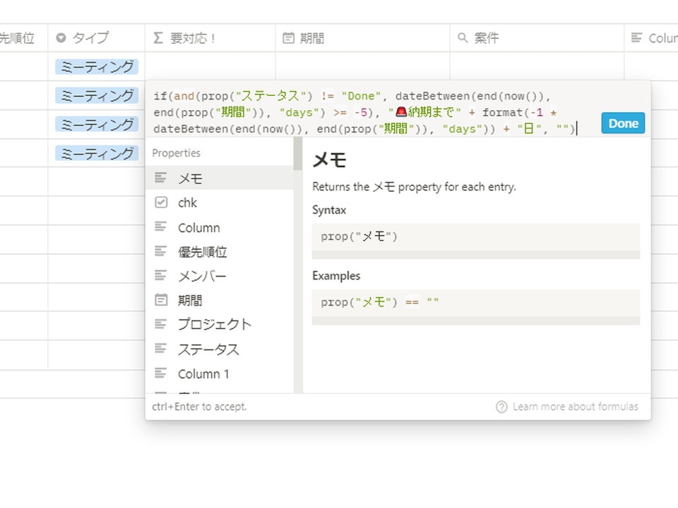Select the メモ property in list

coord(220,178)
